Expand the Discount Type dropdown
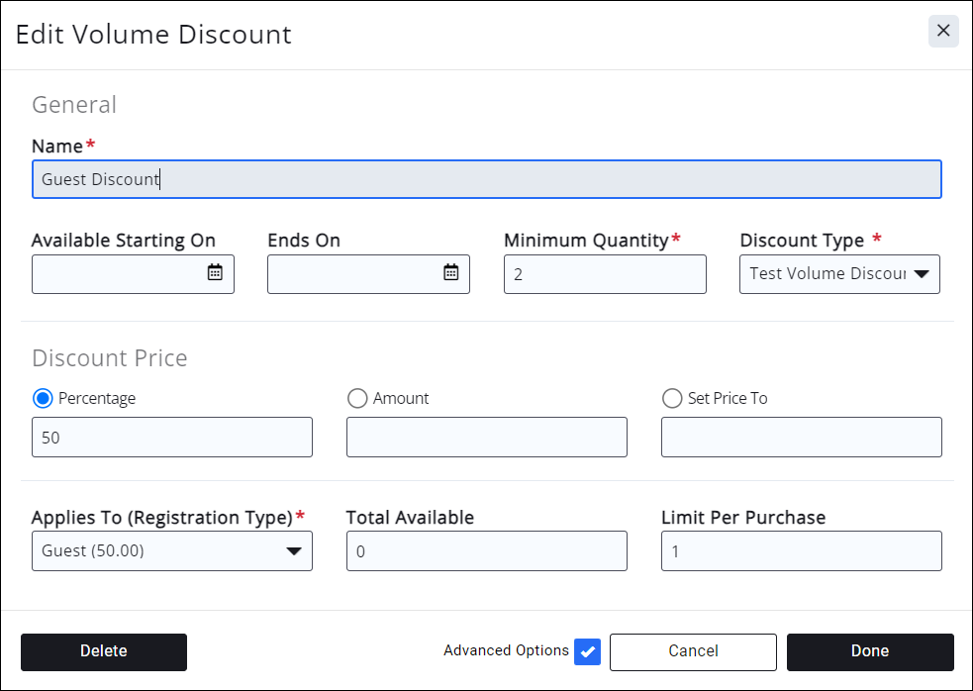973x691 pixels. (x=839, y=274)
